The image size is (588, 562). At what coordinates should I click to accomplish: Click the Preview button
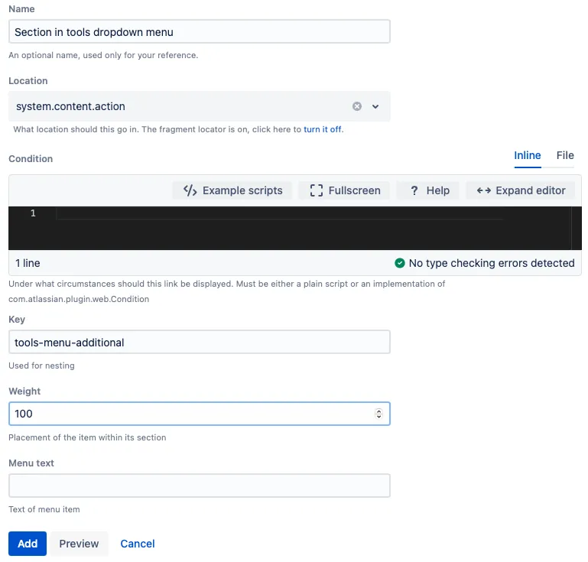point(79,544)
